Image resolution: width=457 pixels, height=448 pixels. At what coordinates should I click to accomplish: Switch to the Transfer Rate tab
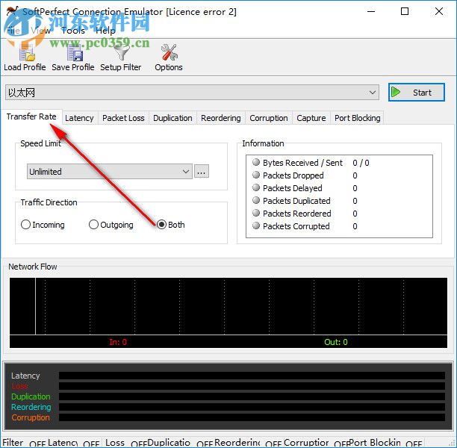coord(31,116)
